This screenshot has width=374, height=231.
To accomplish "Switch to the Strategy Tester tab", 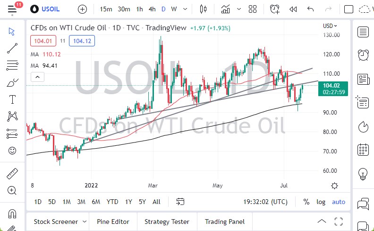I will (x=167, y=222).
